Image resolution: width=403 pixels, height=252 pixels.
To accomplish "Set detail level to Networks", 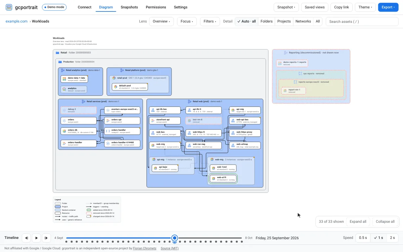I will pyautogui.click(x=303, y=22).
